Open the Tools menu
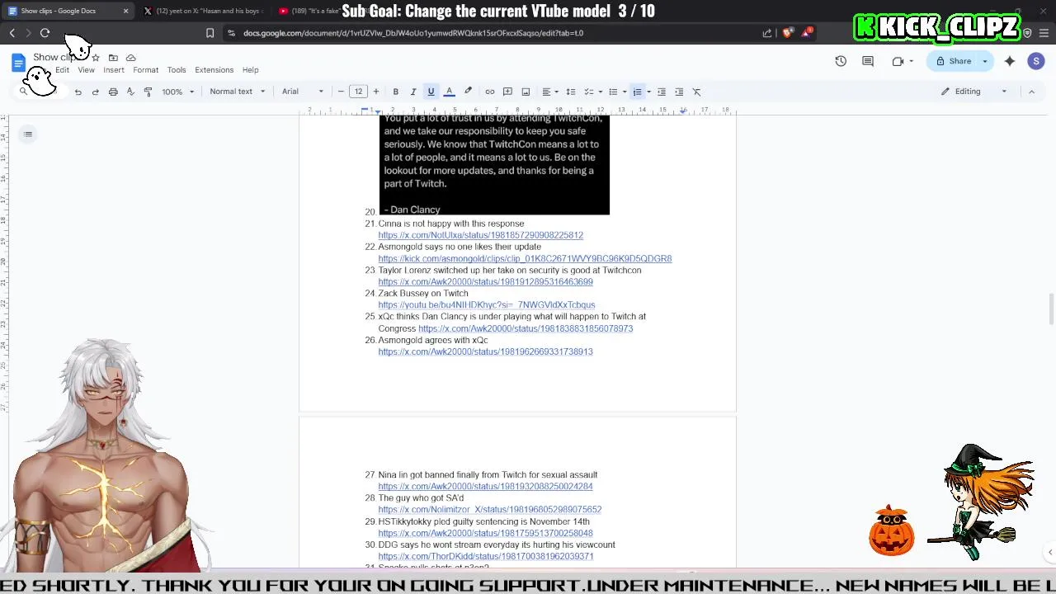The image size is (1056, 594). [x=177, y=70]
